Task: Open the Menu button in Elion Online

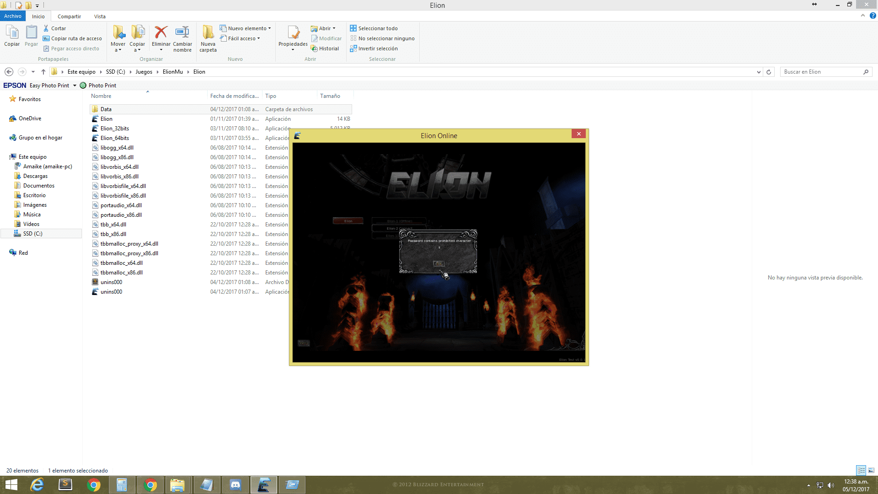Action: click(304, 343)
